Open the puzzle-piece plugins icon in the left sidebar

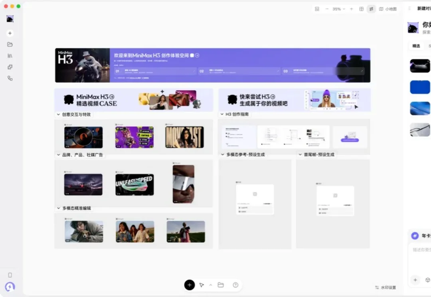pyautogui.click(x=10, y=67)
